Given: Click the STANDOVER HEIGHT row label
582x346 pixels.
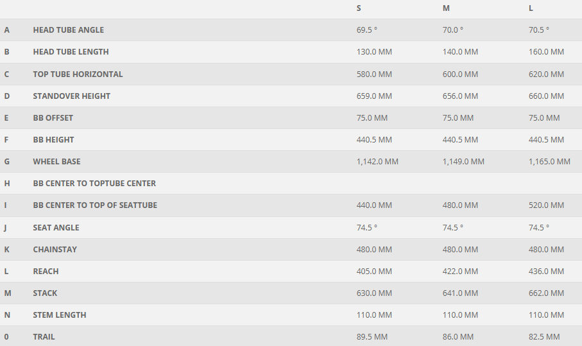Looking at the screenshot, I should pos(71,96).
